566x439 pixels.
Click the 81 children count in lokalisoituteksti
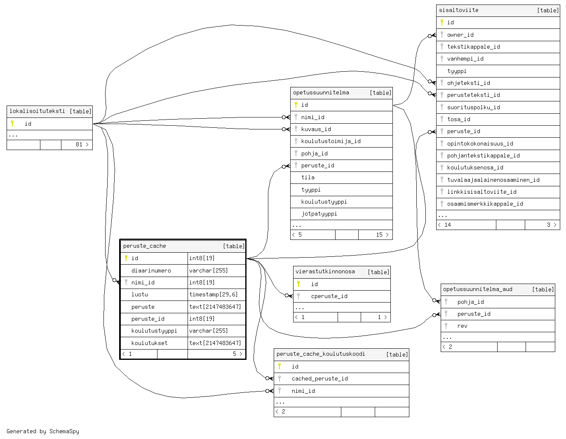tap(79, 145)
